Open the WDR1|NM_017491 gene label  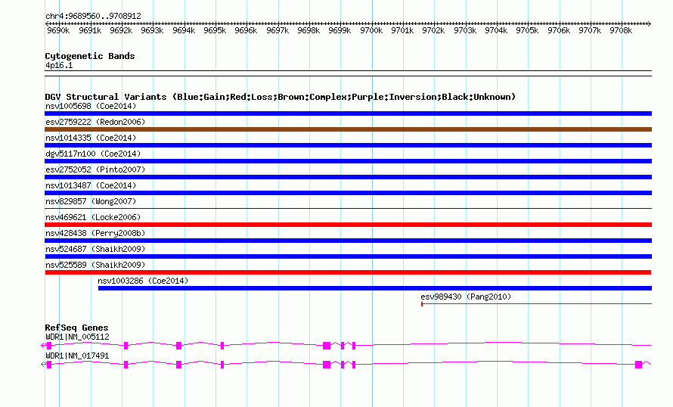[77, 356]
